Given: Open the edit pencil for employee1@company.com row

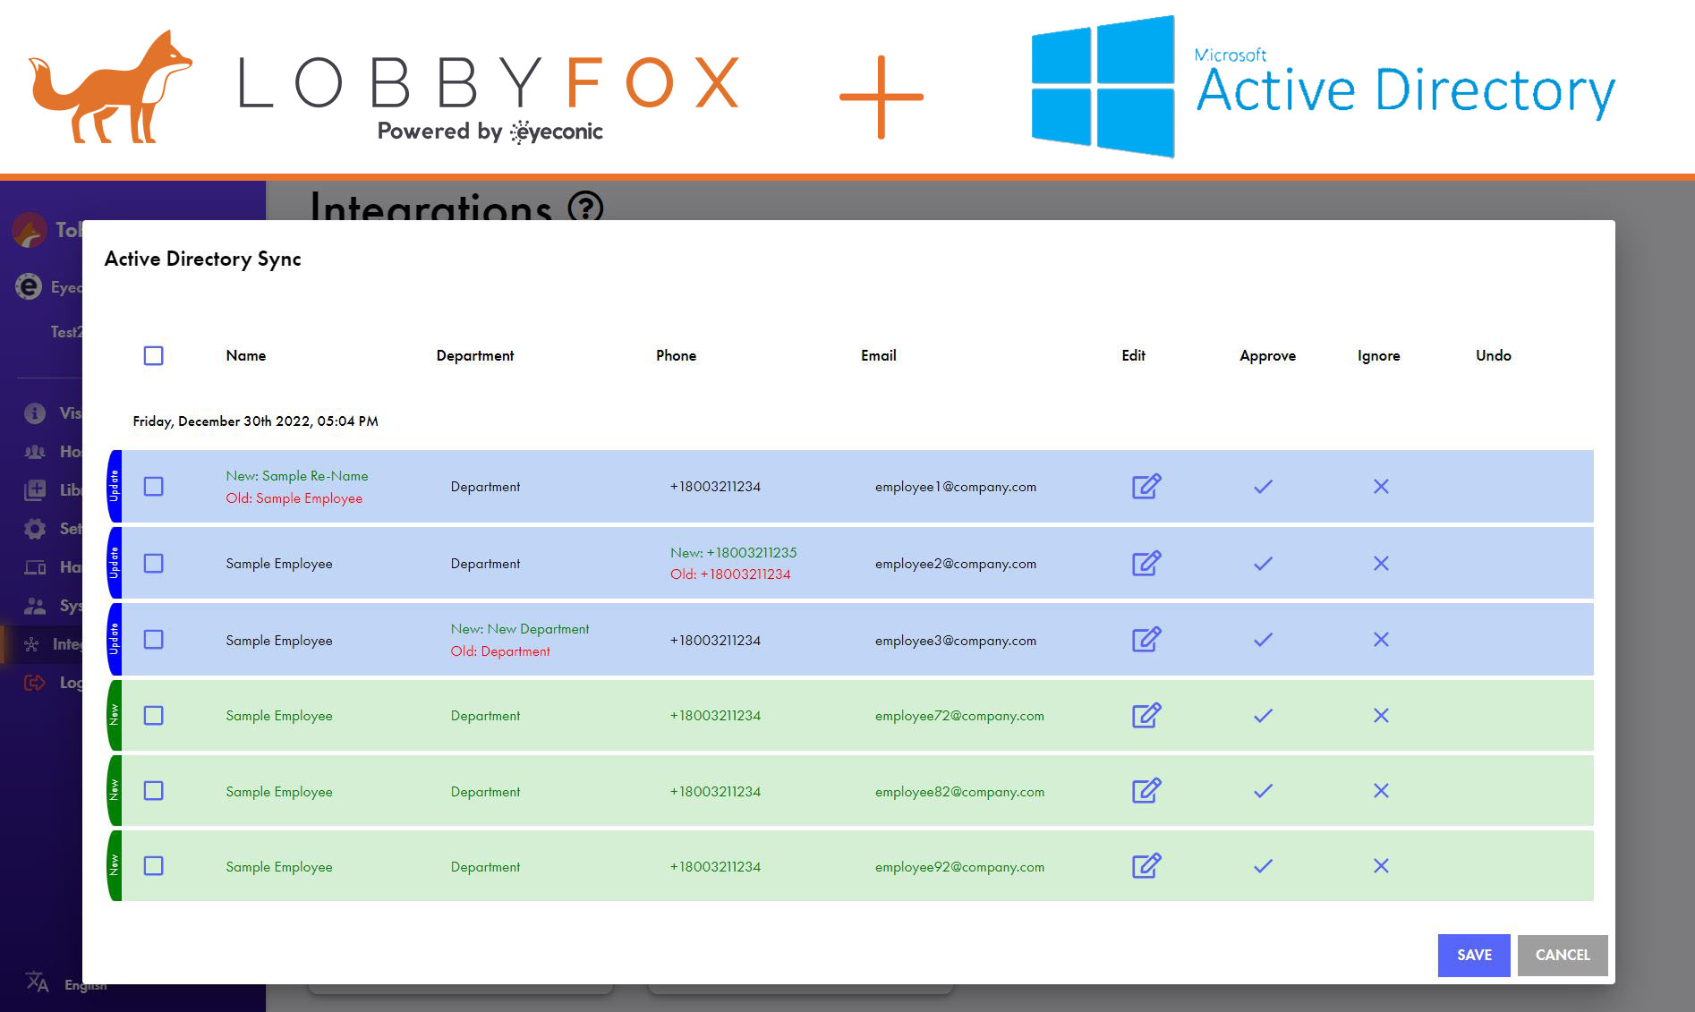Looking at the screenshot, I should pyautogui.click(x=1146, y=486).
